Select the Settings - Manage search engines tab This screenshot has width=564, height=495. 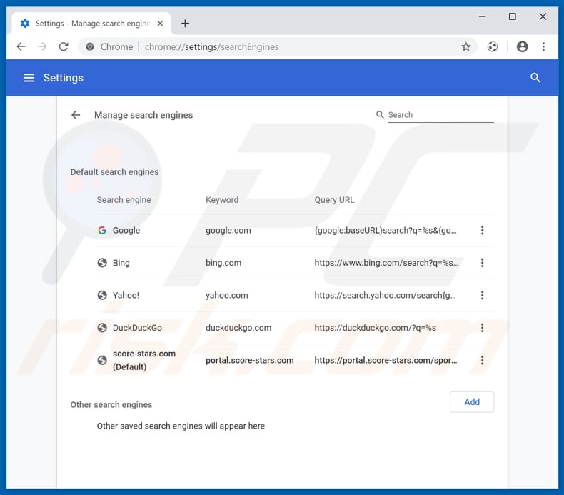pos(91,24)
